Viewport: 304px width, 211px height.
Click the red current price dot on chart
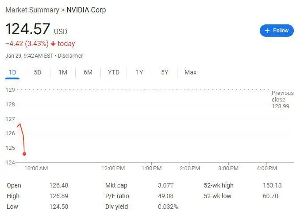[x=24, y=154]
